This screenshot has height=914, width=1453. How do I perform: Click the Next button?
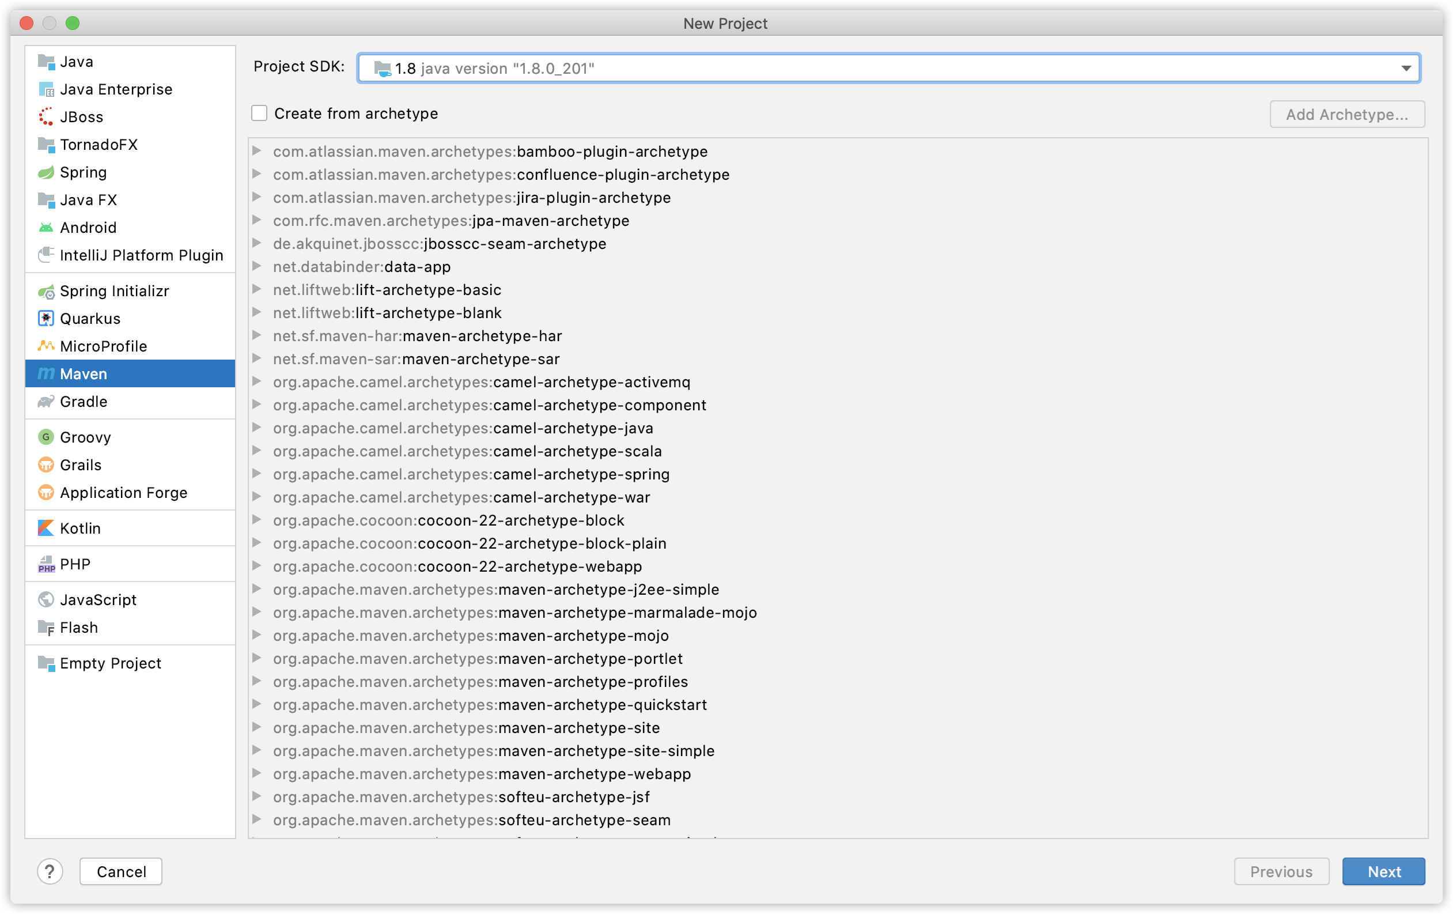tap(1383, 872)
